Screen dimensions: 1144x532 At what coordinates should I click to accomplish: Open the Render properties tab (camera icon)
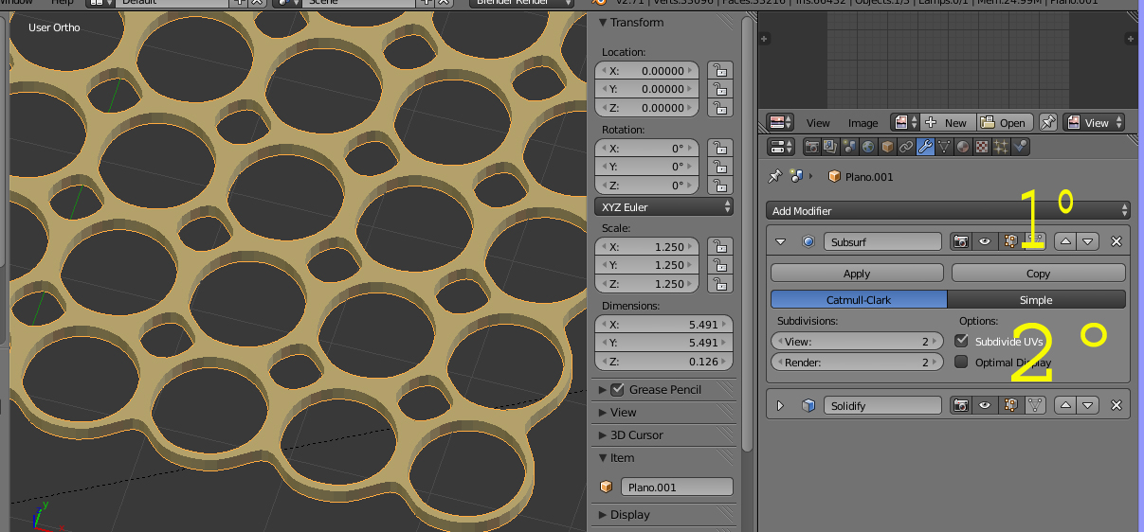pos(811,147)
